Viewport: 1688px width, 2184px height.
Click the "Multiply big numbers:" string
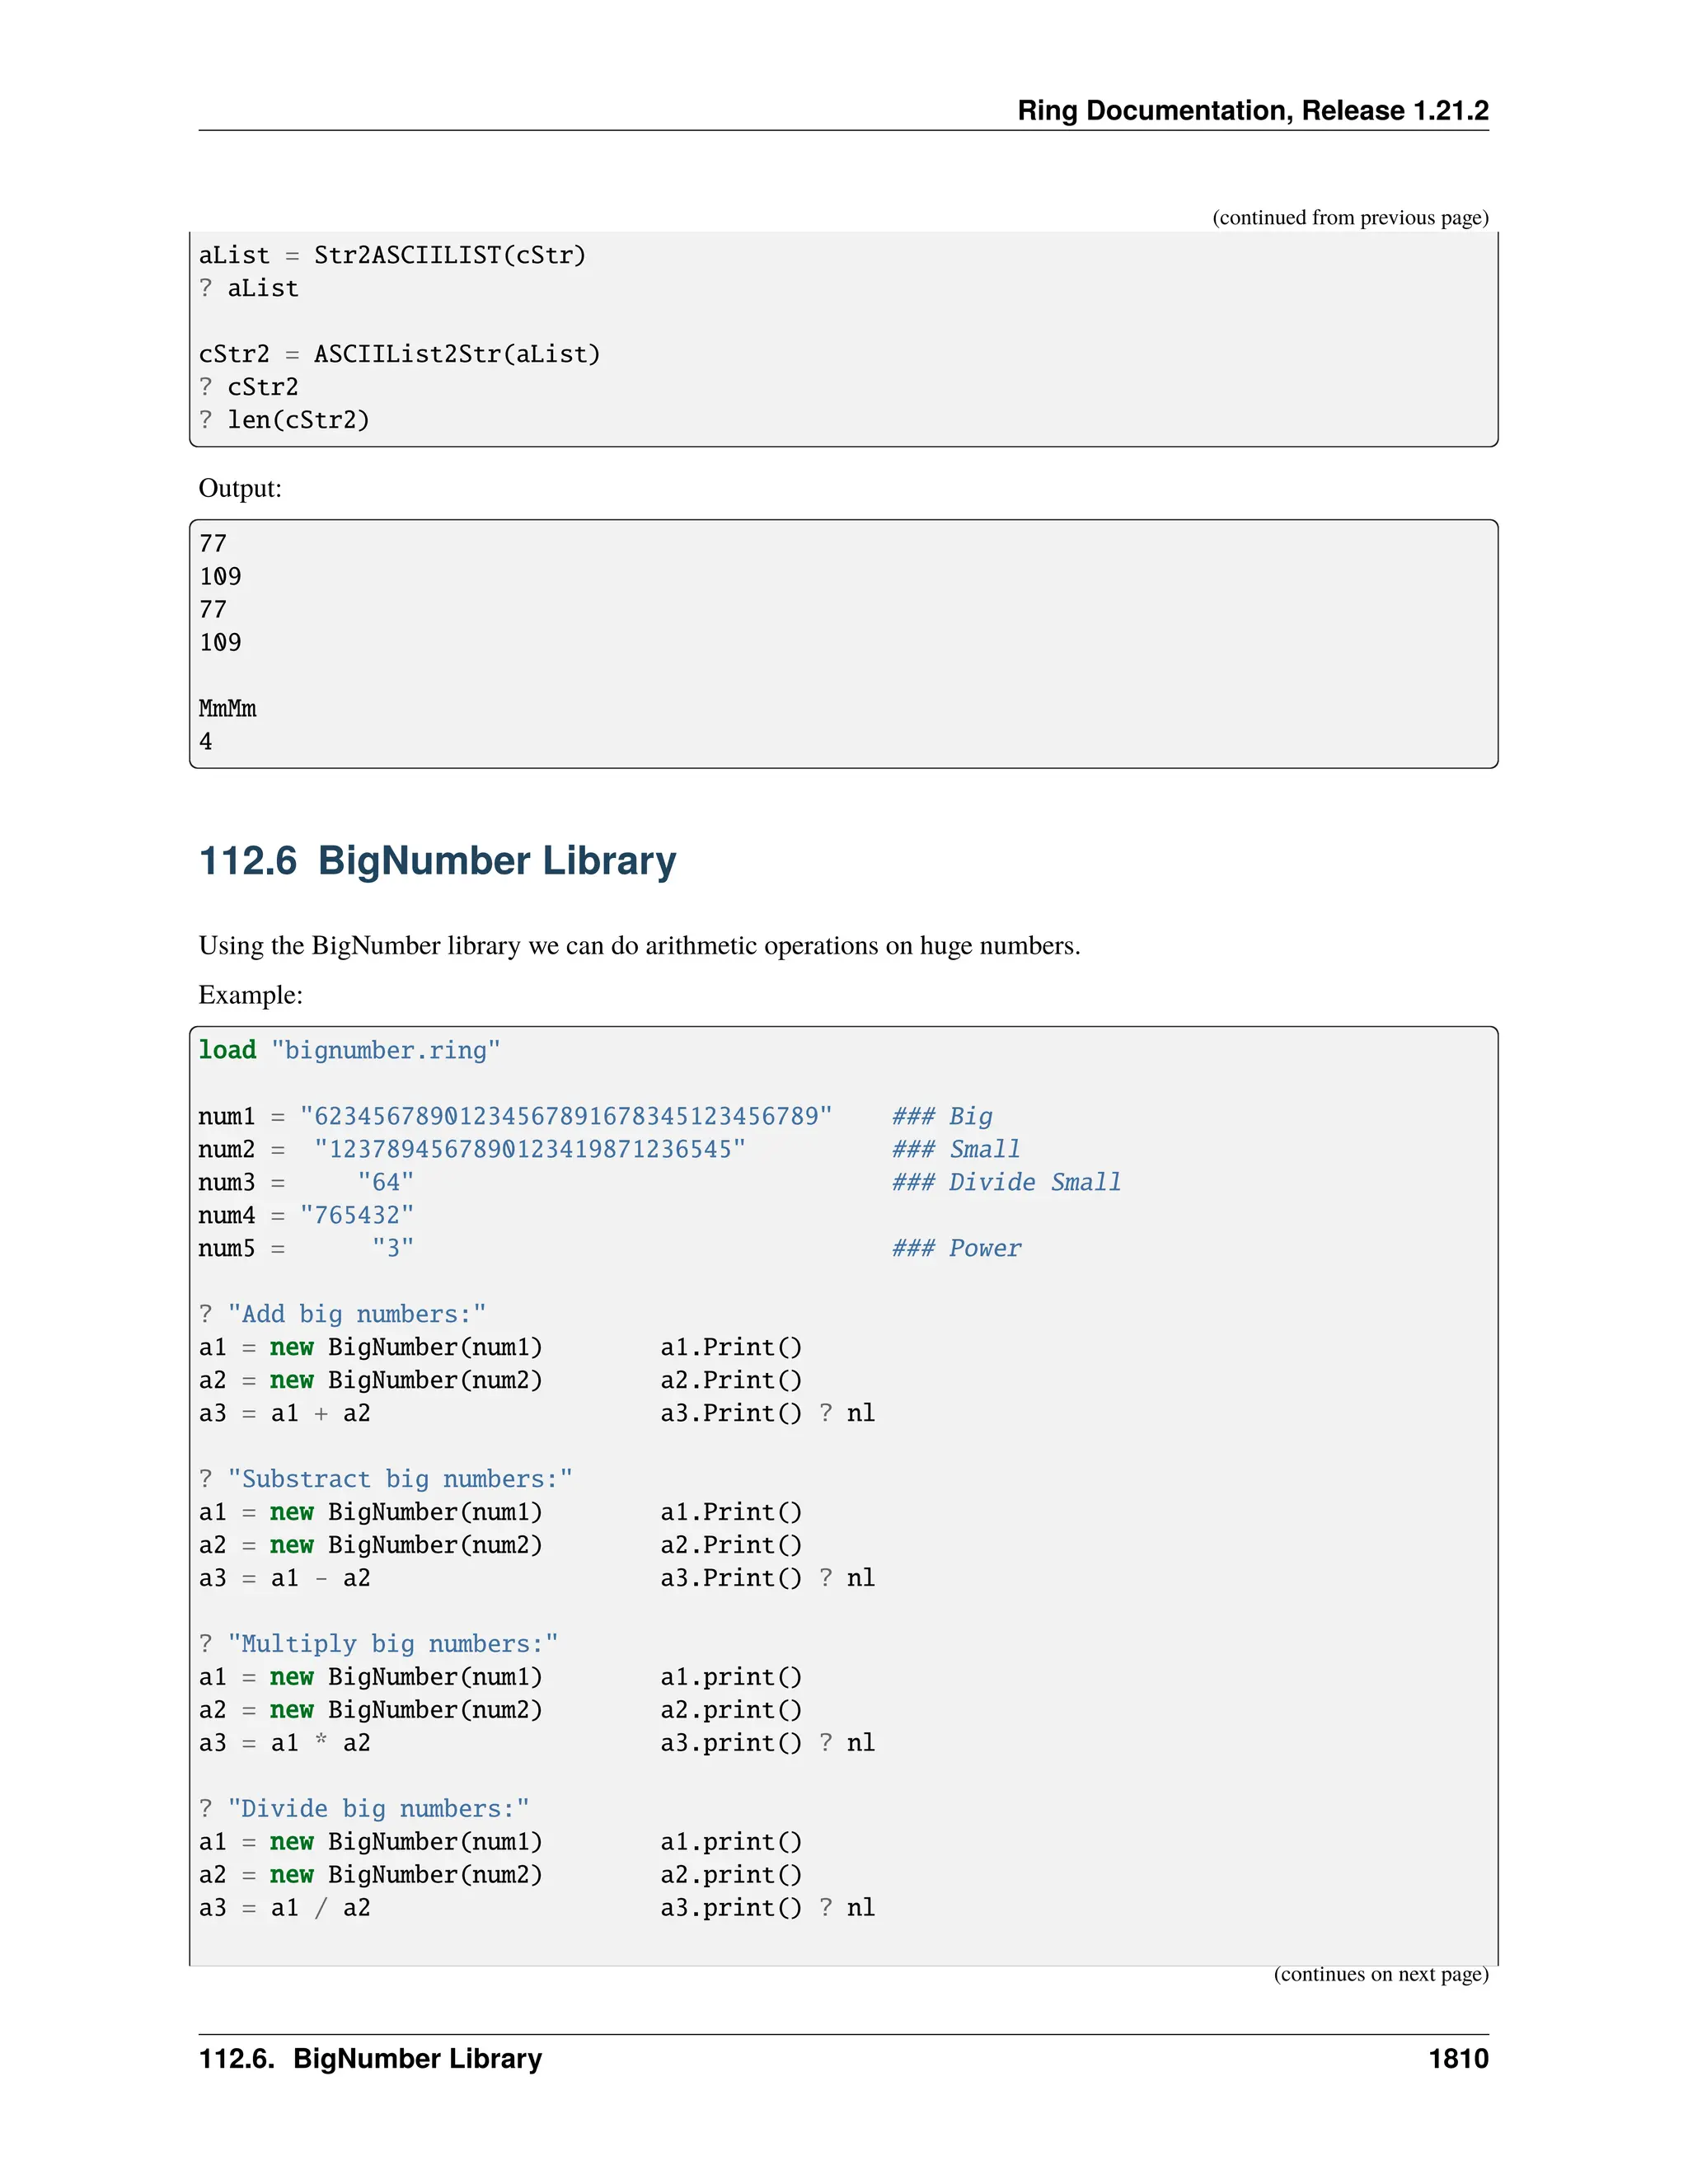pos(392,1644)
